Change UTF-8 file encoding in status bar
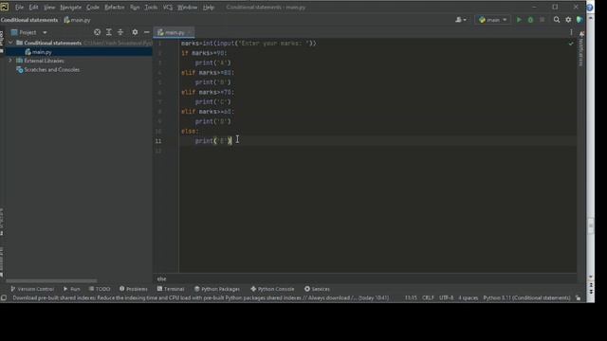The width and height of the screenshot is (607, 341). pyautogui.click(x=446, y=297)
